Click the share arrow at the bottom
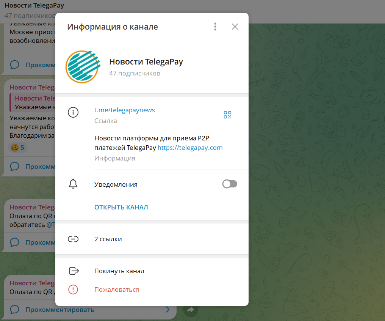 [190, 310]
